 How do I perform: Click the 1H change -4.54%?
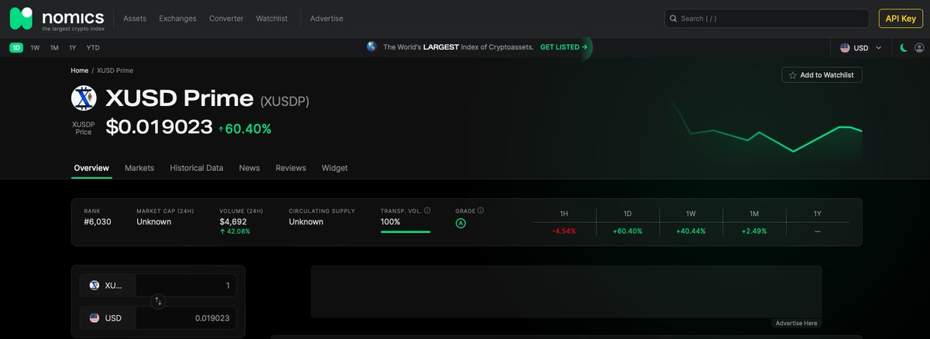(x=563, y=231)
